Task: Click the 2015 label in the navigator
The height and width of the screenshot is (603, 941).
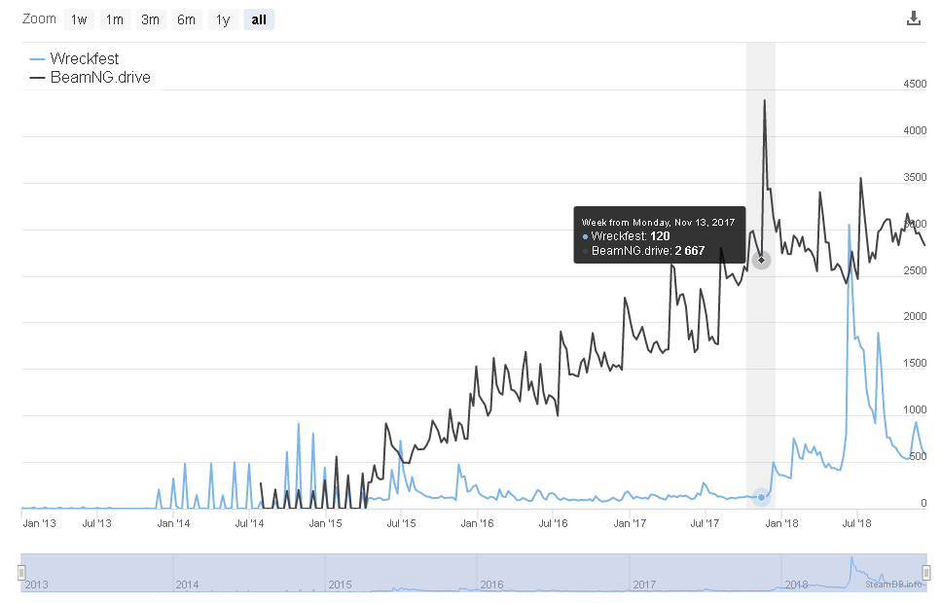Action: pyautogui.click(x=340, y=585)
